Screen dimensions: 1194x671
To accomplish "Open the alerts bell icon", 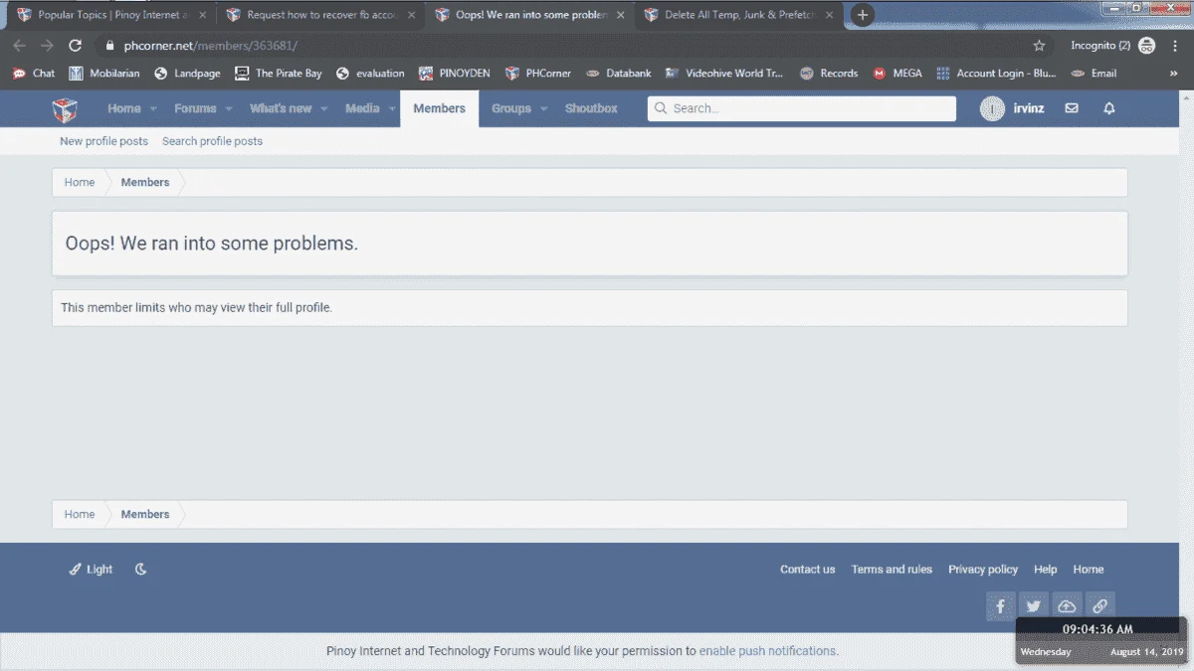I will (1109, 108).
